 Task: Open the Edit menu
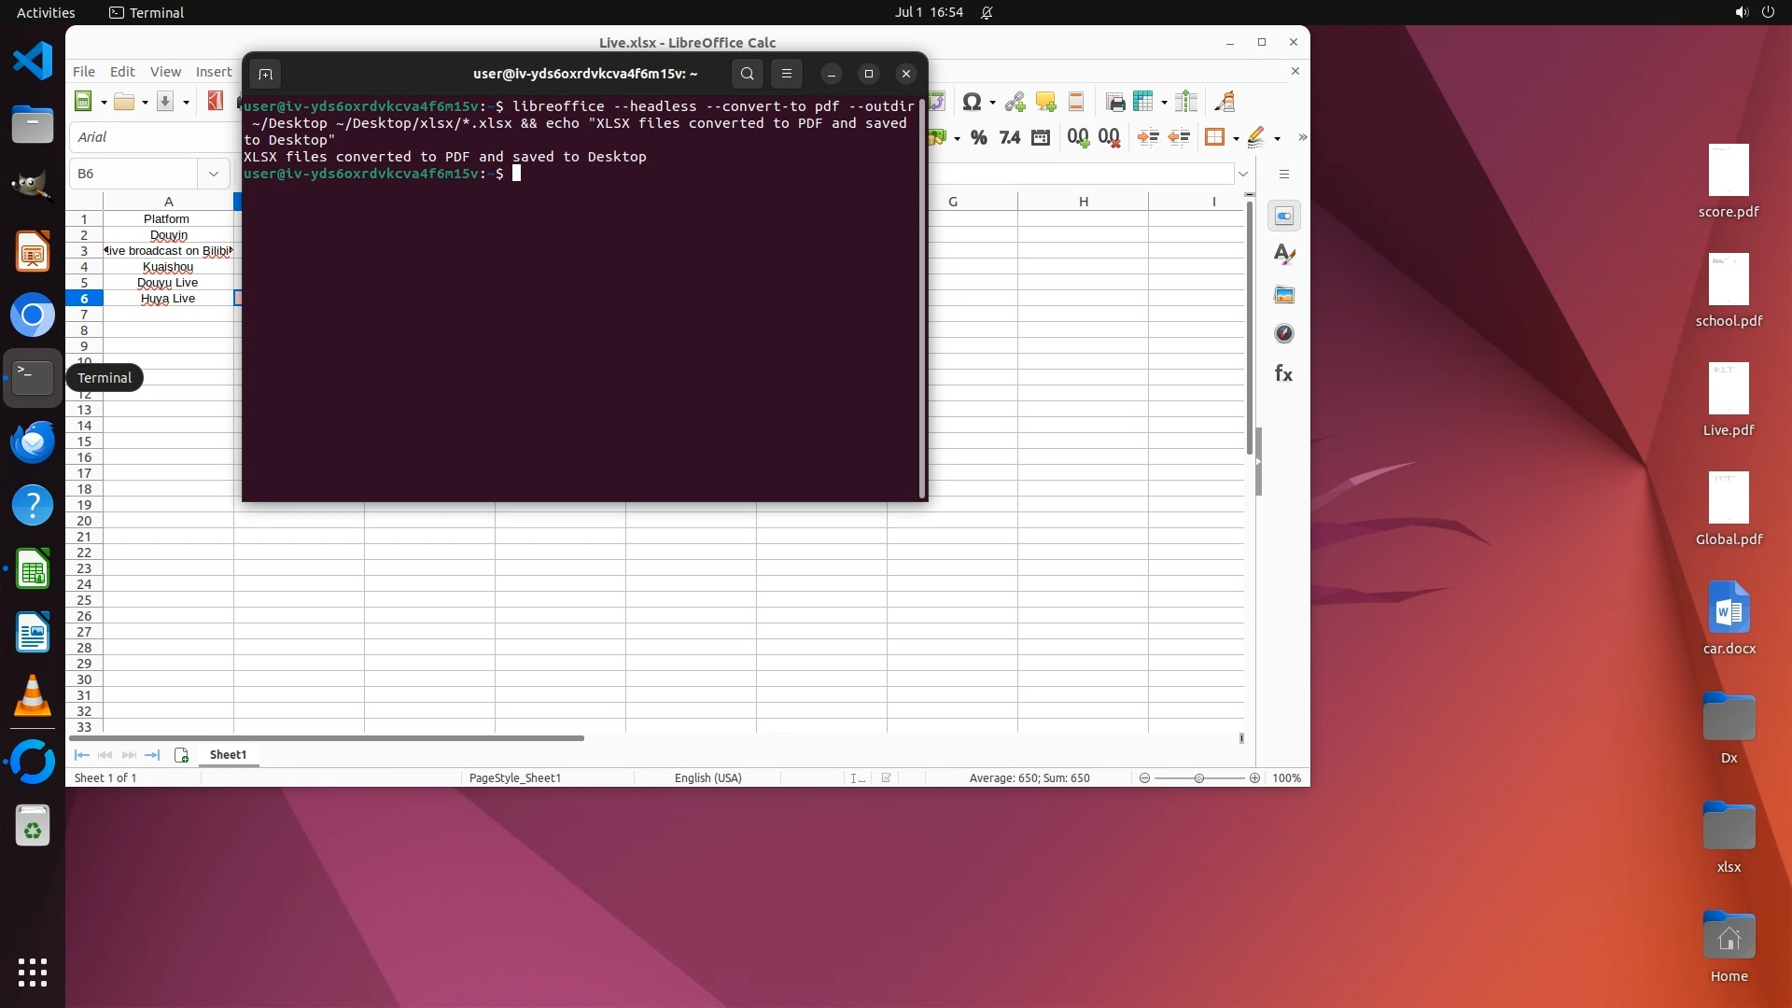[x=122, y=71]
